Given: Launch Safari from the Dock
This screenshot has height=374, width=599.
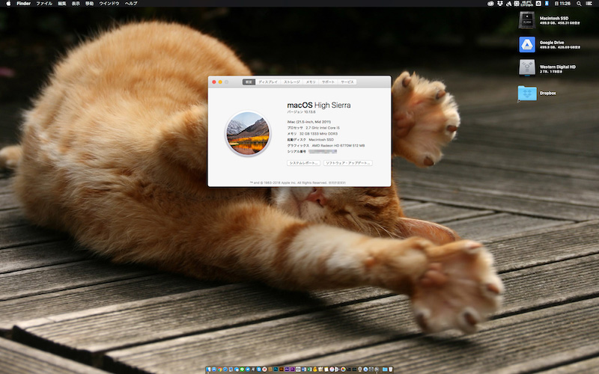Looking at the screenshot, I should tap(225, 370).
